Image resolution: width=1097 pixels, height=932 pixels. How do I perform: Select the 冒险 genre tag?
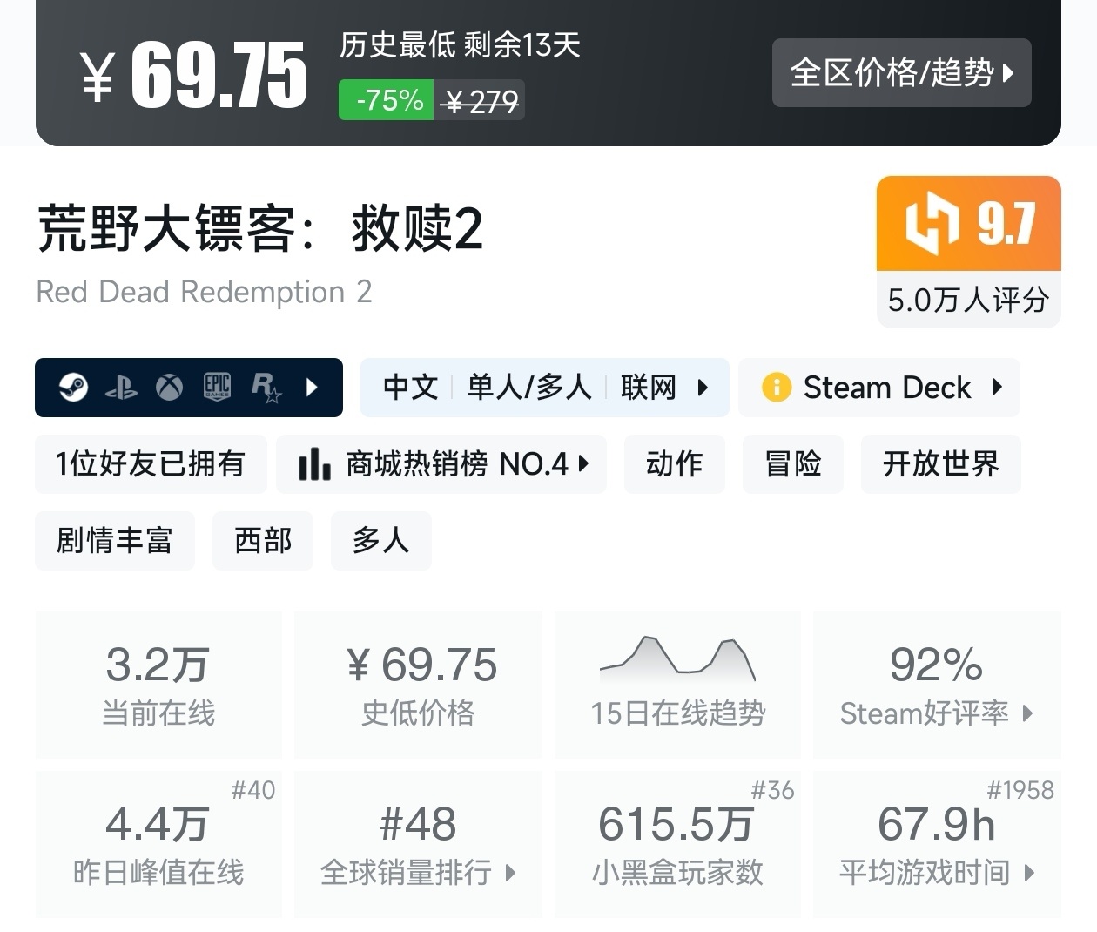tap(793, 464)
